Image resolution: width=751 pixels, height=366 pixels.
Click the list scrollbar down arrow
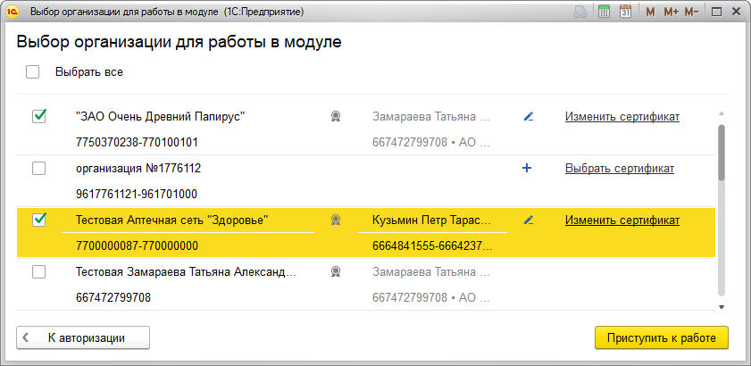[x=722, y=307]
